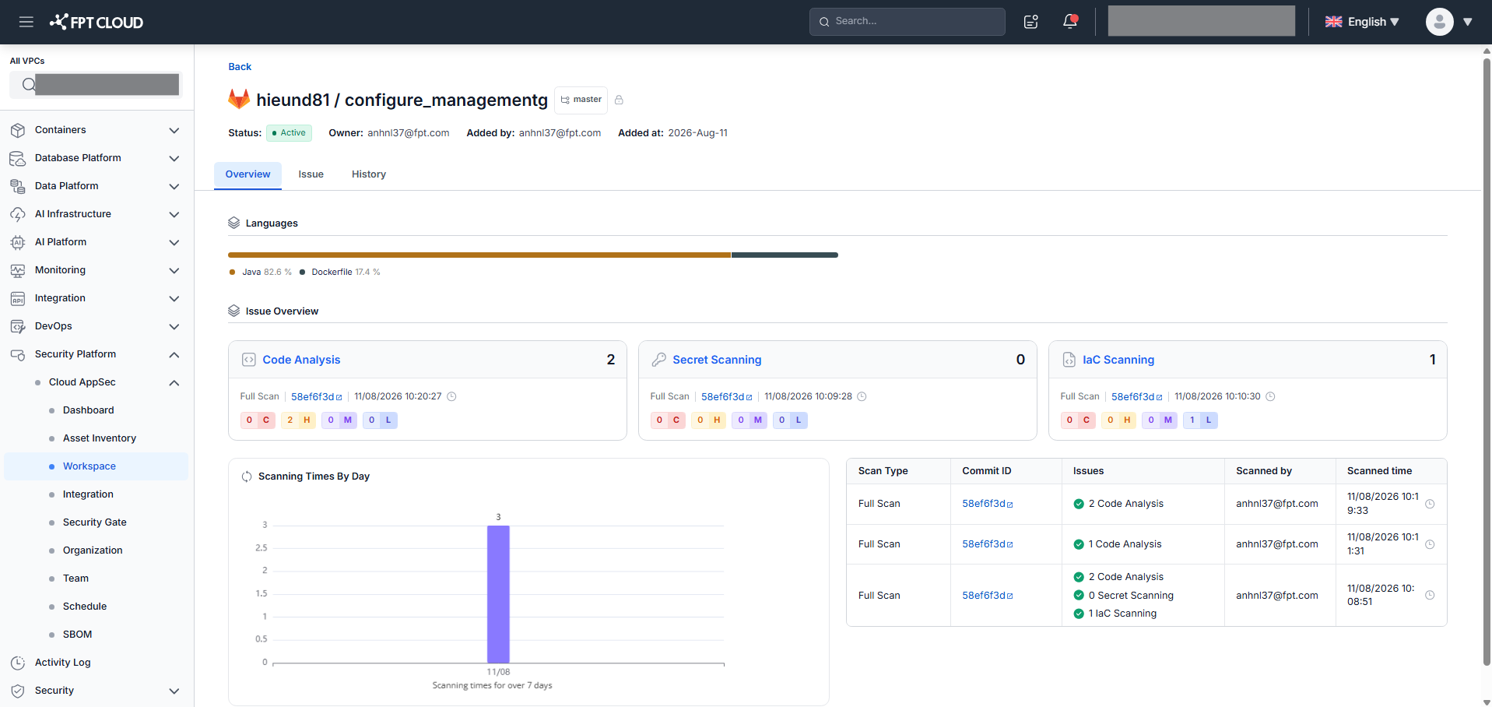
Task: Click the Secret Scanning key icon
Action: (659, 360)
